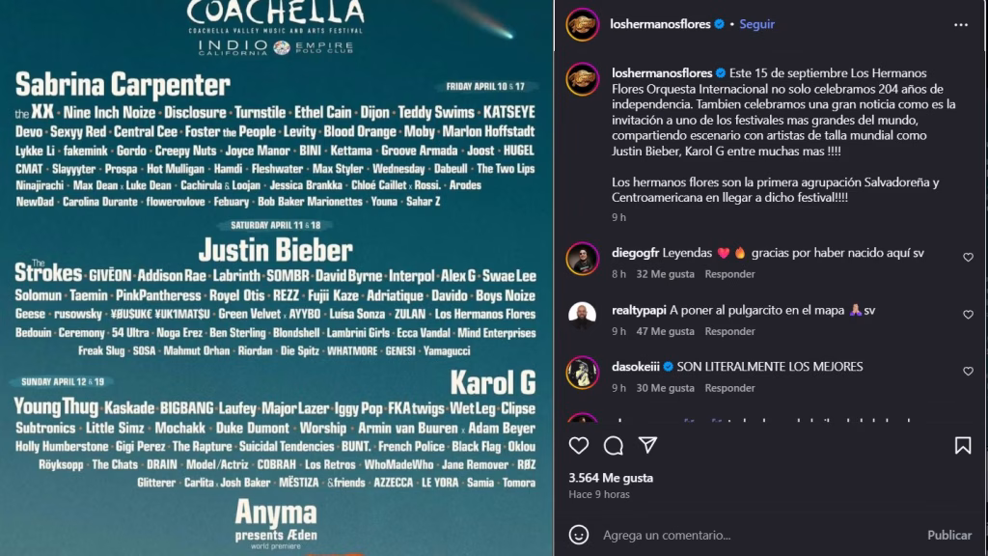Save the post with the bookmark icon
Screen dimensions: 988x556
963,446
